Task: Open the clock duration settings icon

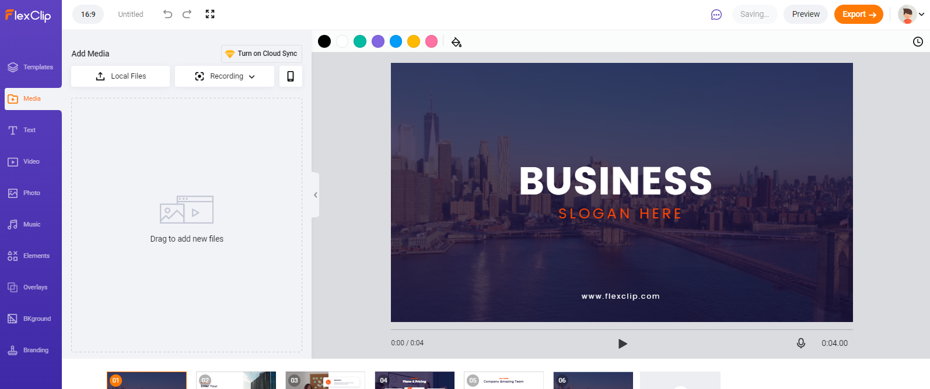Action: (x=918, y=41)
